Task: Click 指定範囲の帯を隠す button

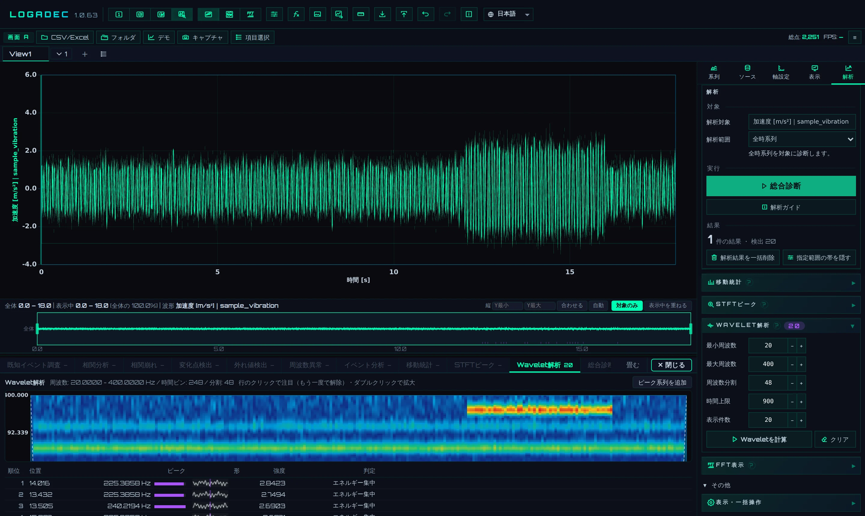Action: pos(819,258)
